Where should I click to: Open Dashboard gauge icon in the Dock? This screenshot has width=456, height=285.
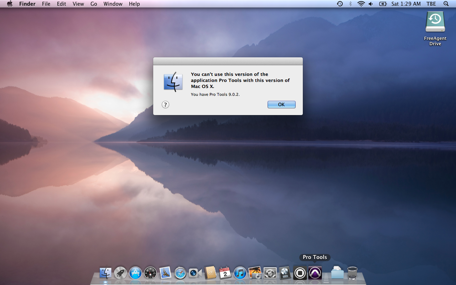150,273
